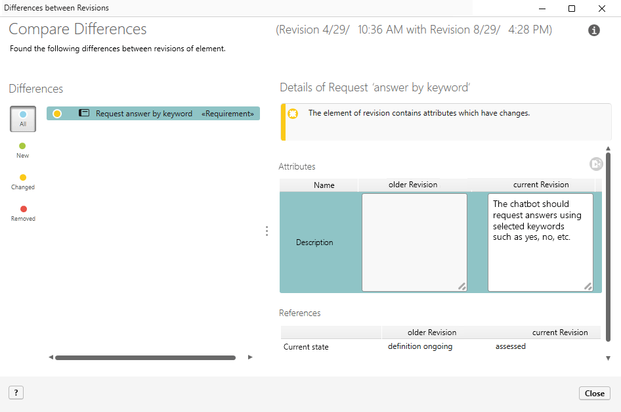The image size is (621, 412).
Task: Click the empty older Revision description box
Action: tap(414, 242)
